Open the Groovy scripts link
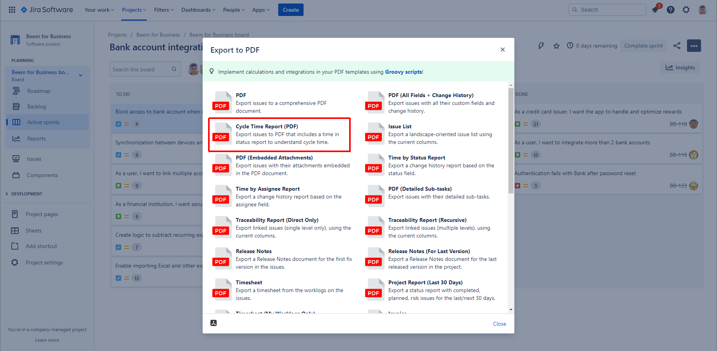 tap(403, 72)
